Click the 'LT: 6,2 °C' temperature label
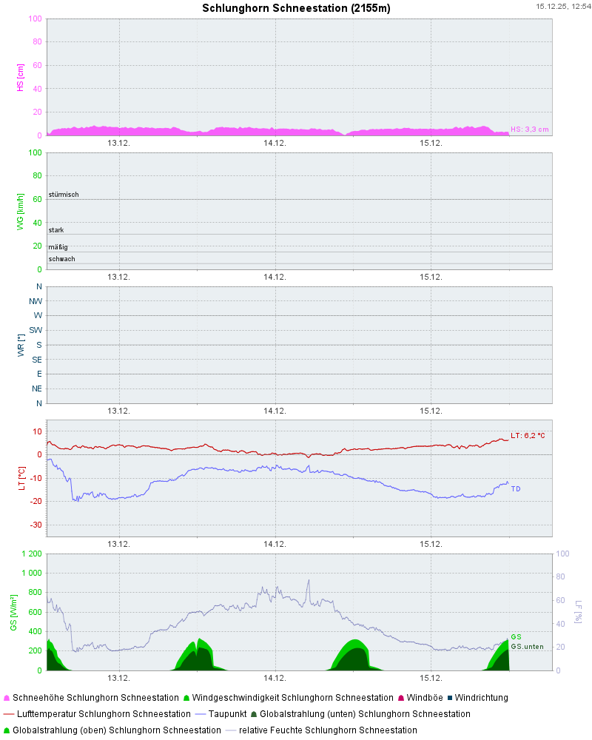 (x=528, y=435)
